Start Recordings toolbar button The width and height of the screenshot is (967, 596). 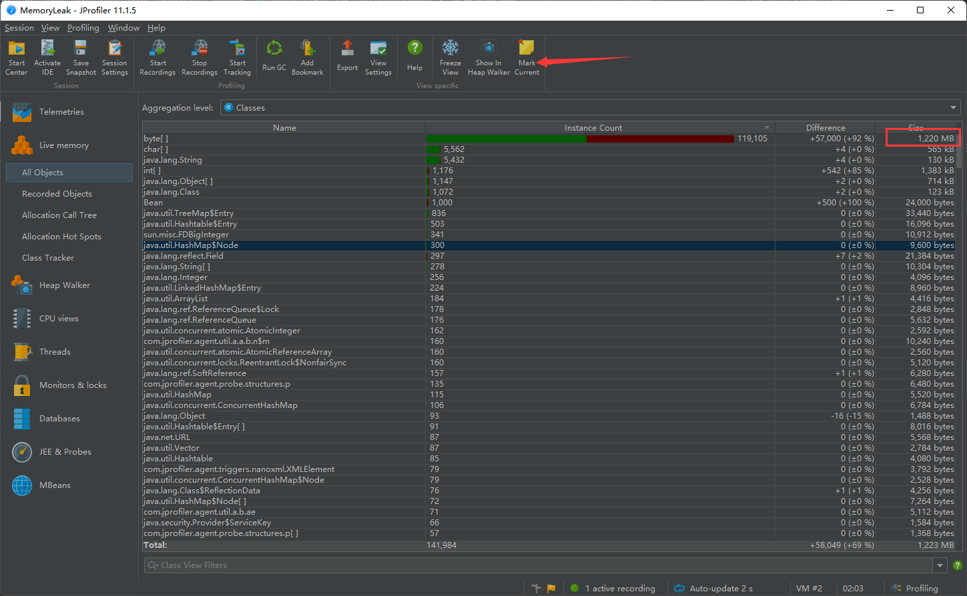157,57
